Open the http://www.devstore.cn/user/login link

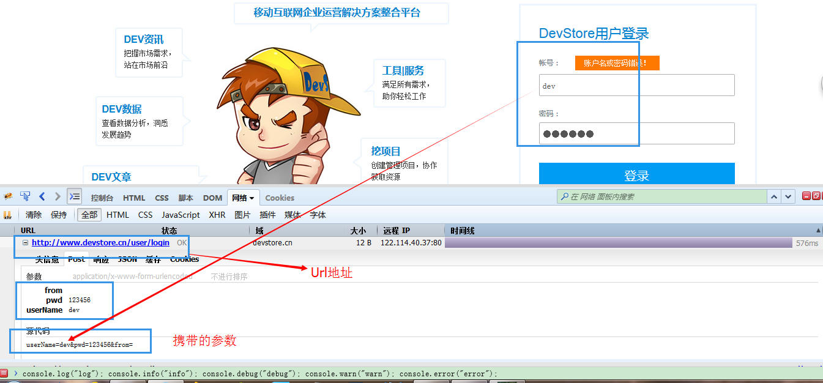tap(100, 243)
